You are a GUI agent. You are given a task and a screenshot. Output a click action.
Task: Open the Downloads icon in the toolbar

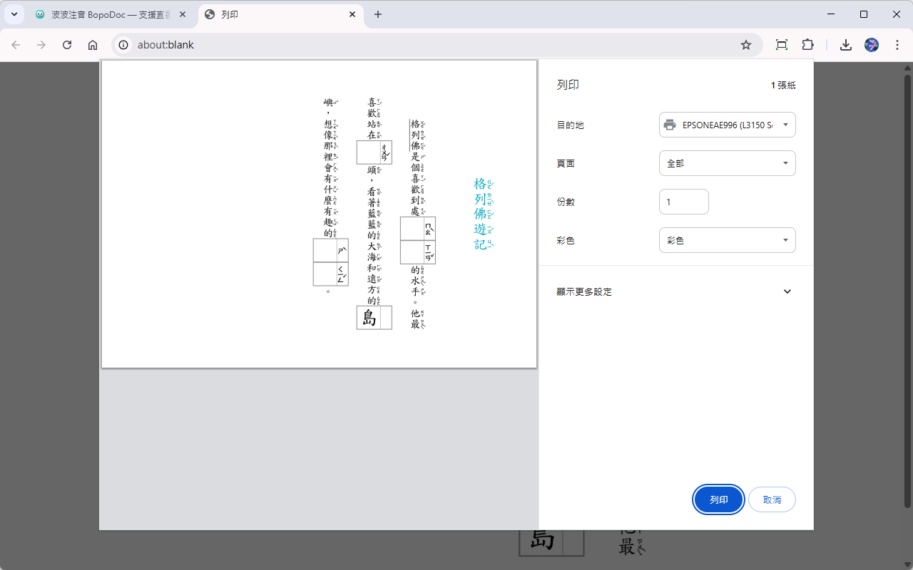point(845,44)
